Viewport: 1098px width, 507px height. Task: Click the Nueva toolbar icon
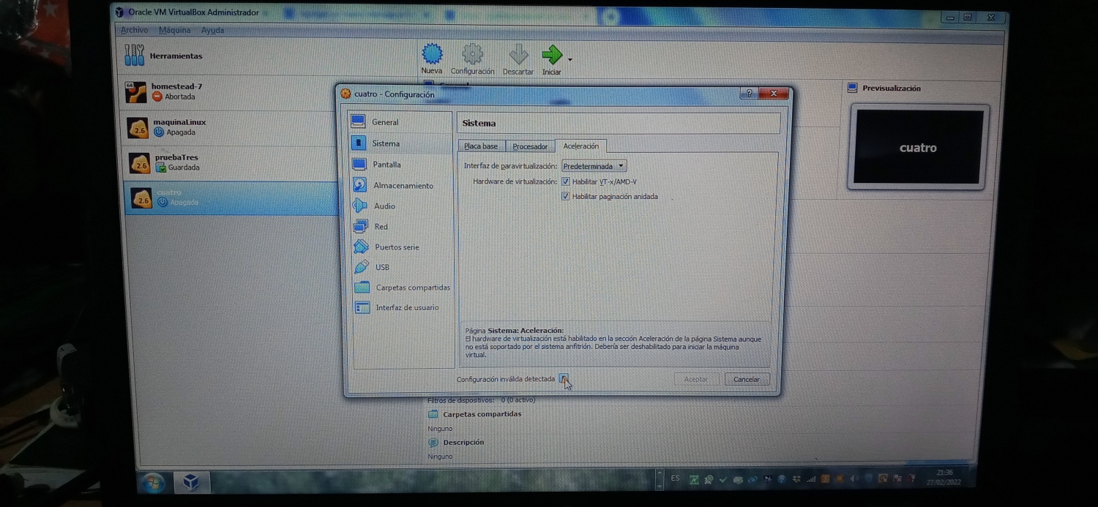pyautogui.click(x=432, y=53)
